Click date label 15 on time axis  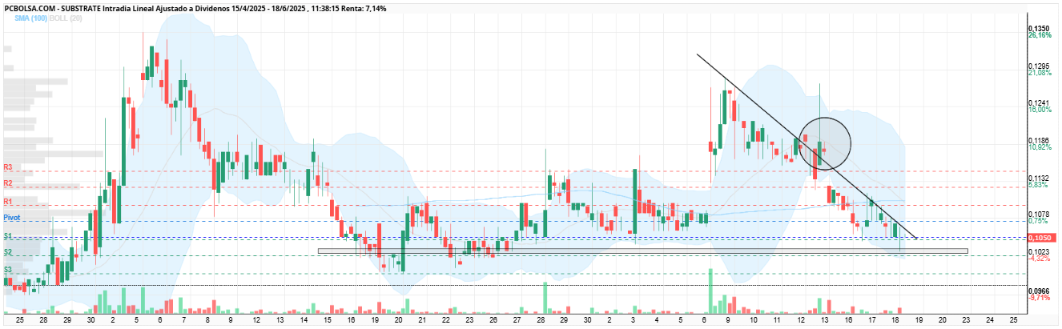[x=327, y=319]
